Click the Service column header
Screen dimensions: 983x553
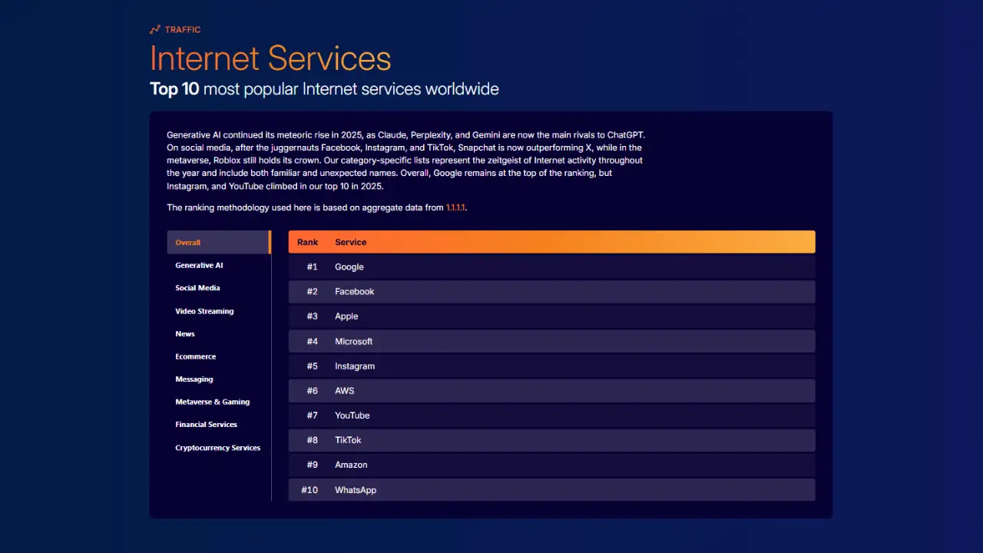coord(350,242)
